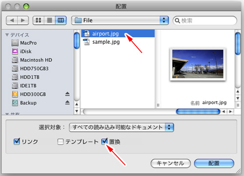The width and height of the screenshot is (244, 176).
Task: Click the HDD1TB drive icon
Action: tap(15, 77)
